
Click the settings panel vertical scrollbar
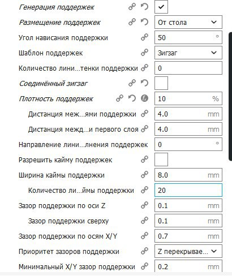pyautogui.click(x=230, y=96)
